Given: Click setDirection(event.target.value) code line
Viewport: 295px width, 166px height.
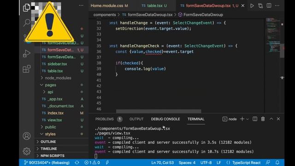Looking at the screenshot, I should click(x=153, y=29).
